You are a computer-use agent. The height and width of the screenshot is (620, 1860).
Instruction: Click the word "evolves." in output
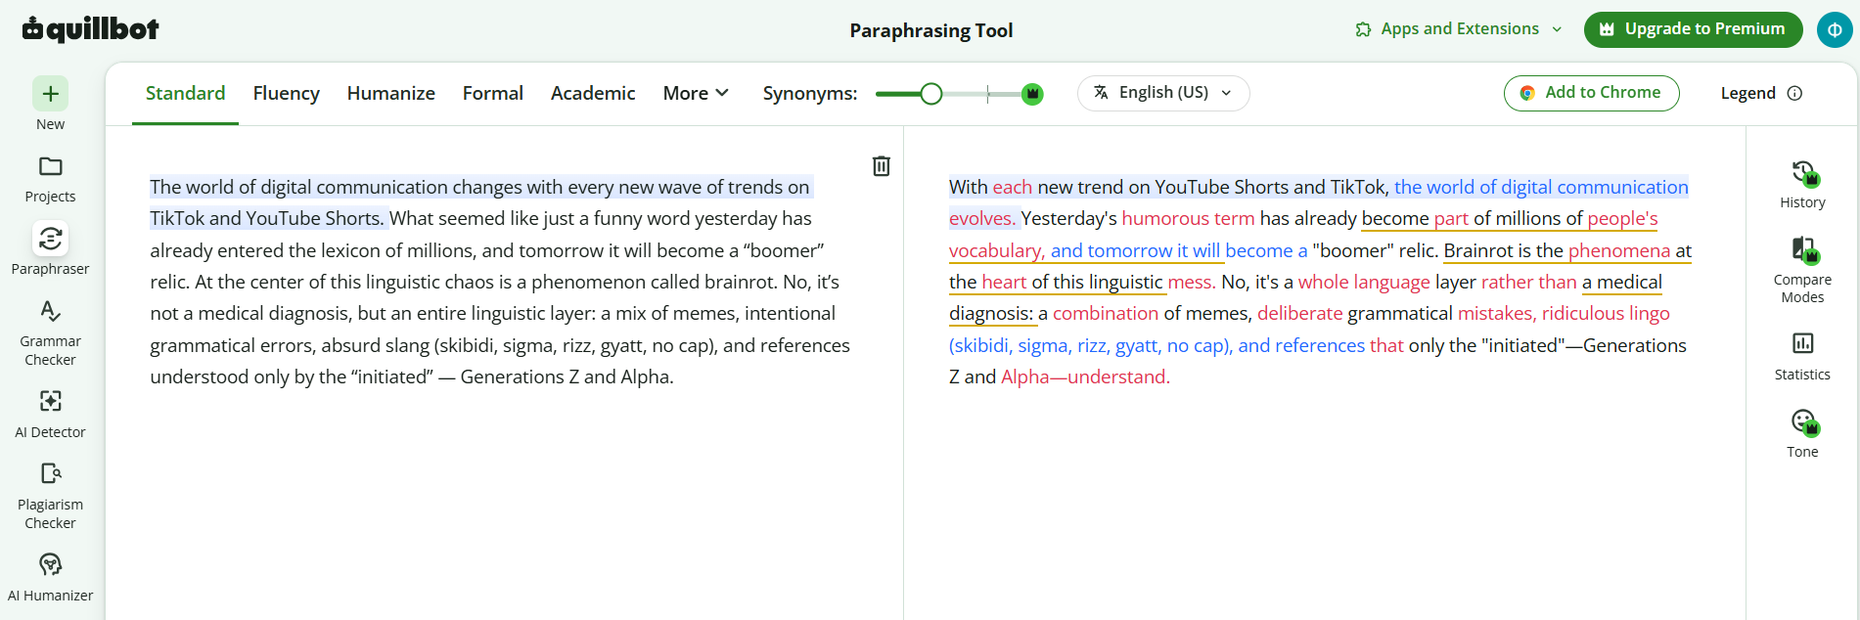click(982, 218)
